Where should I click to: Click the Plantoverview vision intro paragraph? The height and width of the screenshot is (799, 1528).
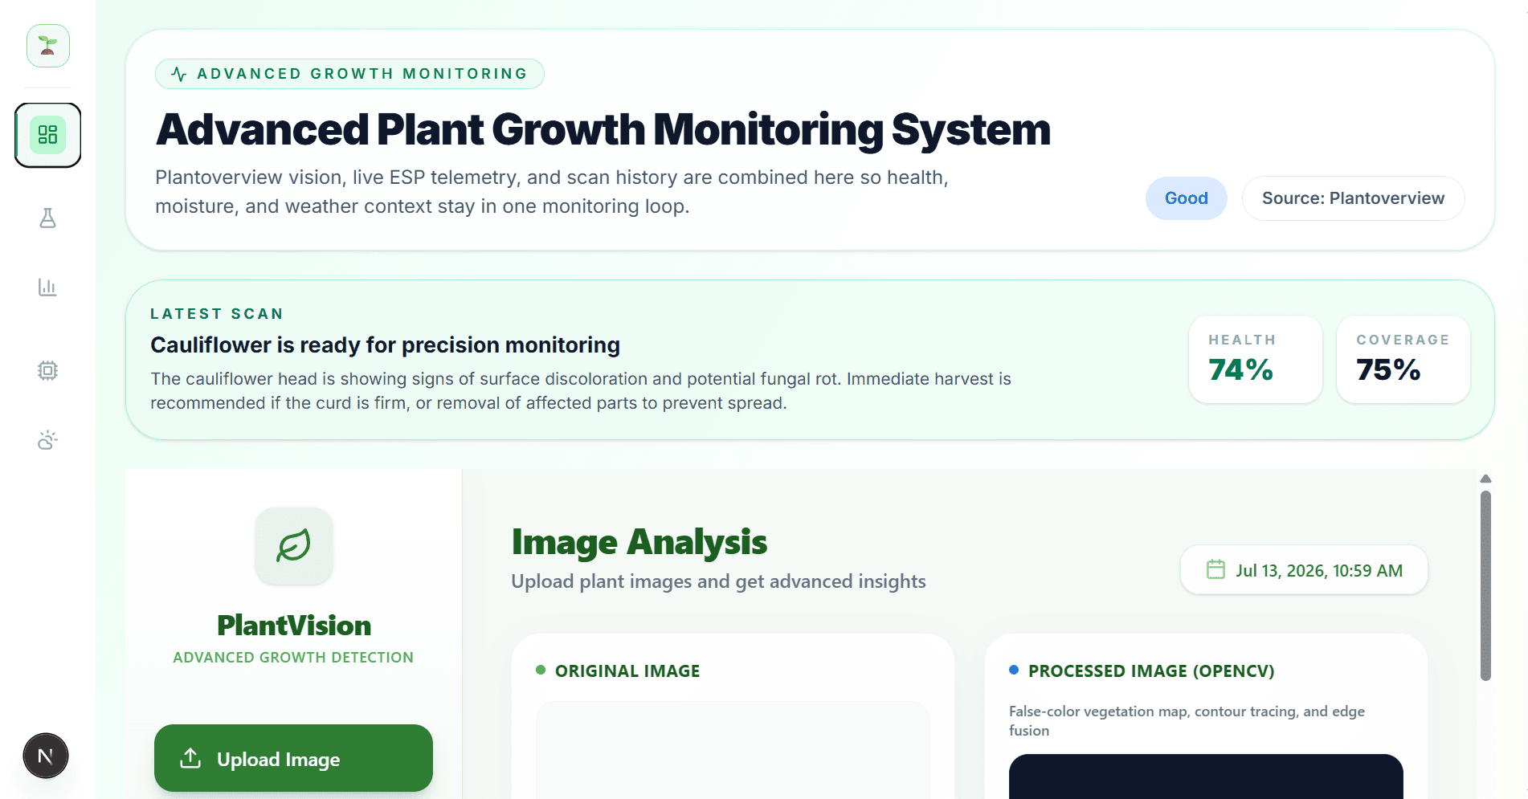[x=552, y=192]
